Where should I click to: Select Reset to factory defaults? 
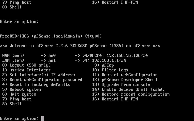click(36, 85)
